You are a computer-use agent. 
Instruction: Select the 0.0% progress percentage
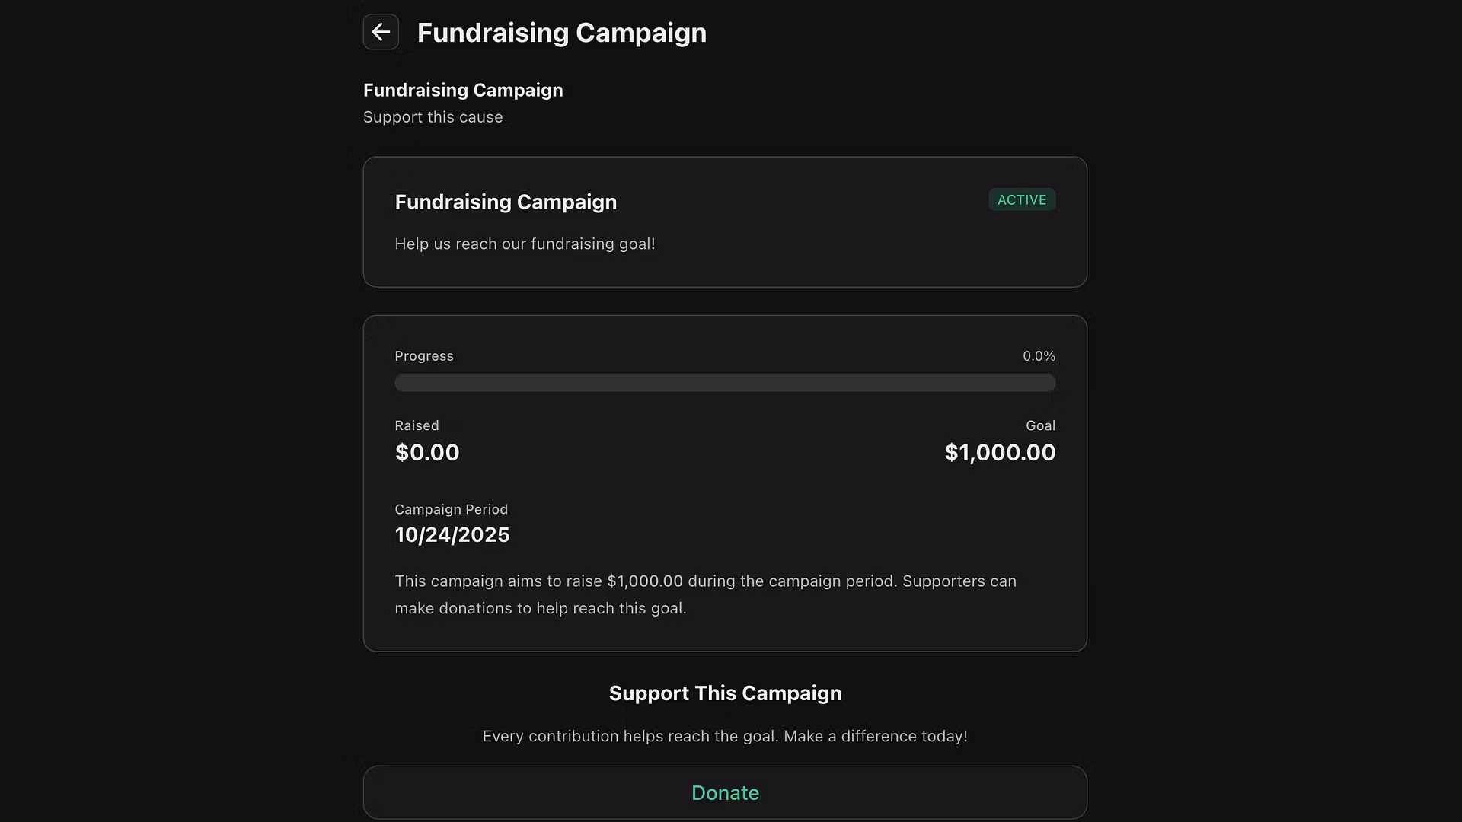(1038, 356)
